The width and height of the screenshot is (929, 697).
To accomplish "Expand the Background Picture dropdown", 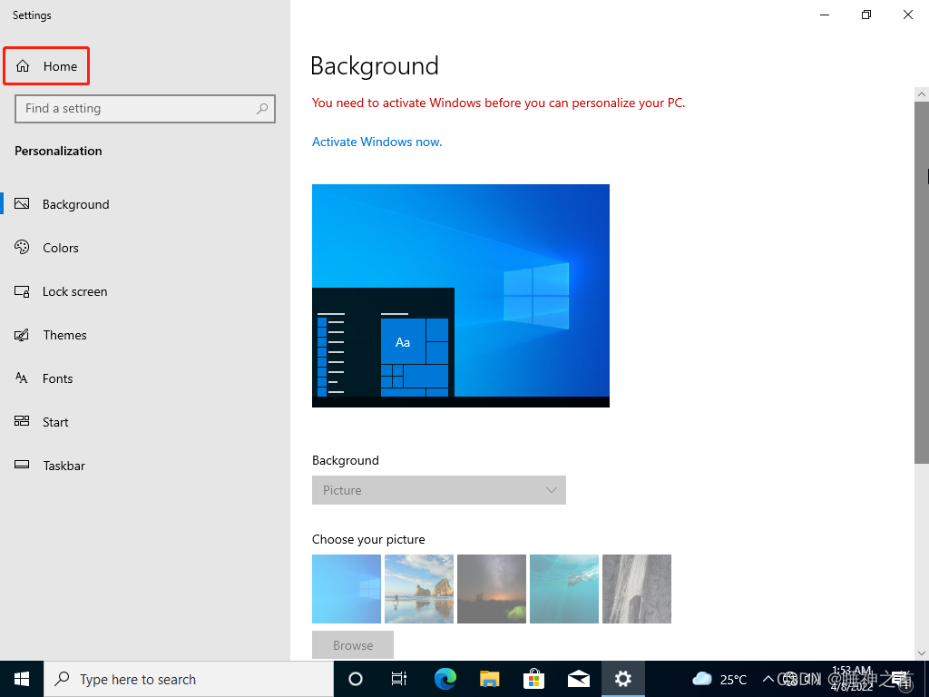I will [439, 490].
